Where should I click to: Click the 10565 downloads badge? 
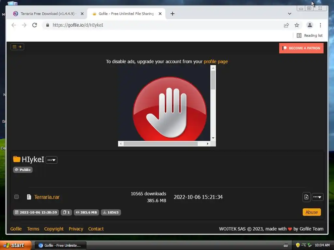pyautogui.click(x=111, y=212)
